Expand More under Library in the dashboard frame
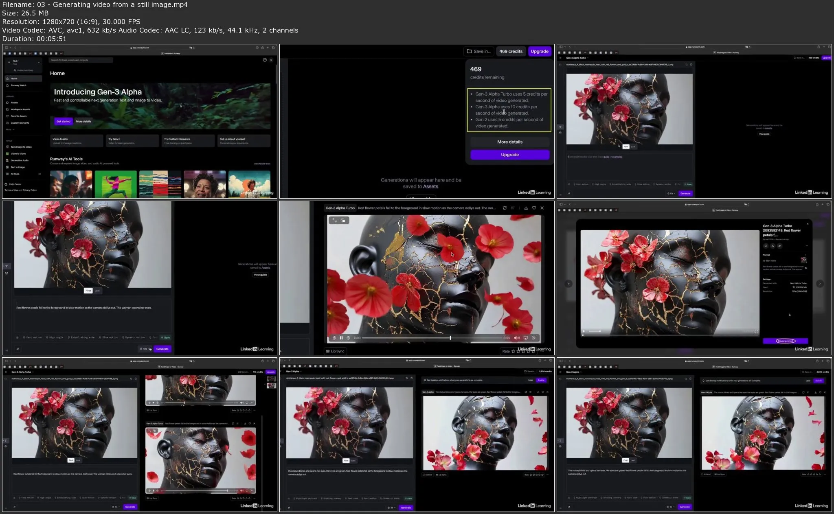This screenshot has height=514, width=834. click(x=10, y=129)
